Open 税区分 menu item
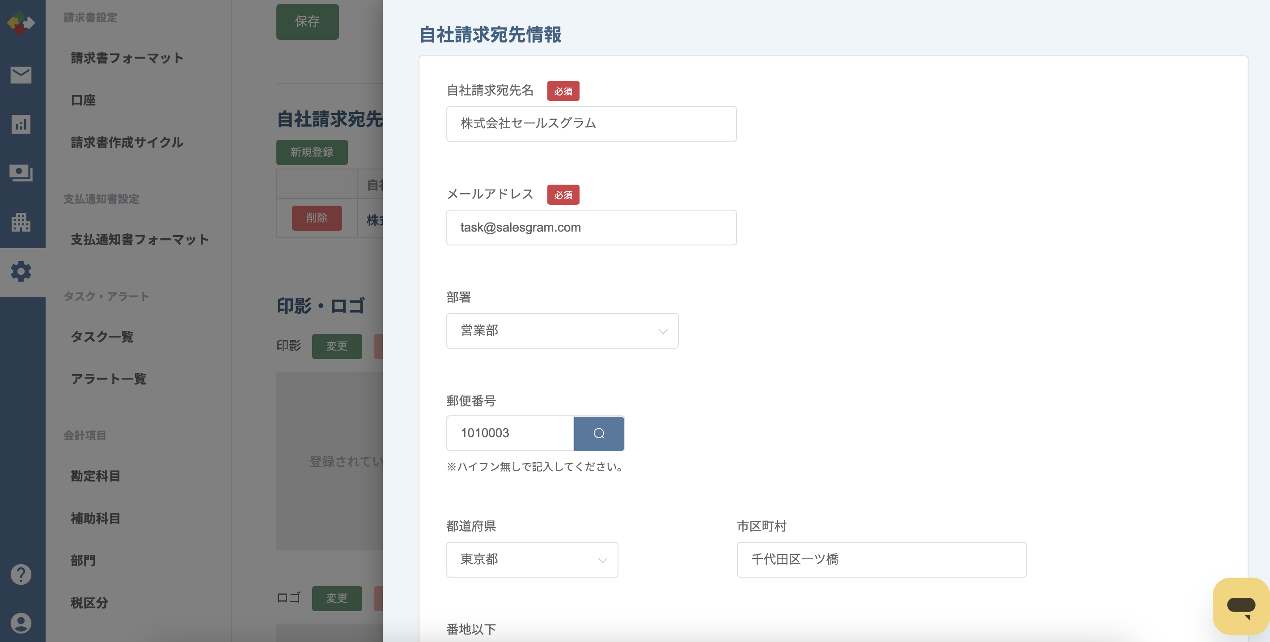This screenshot has width=1270, height=642. click(89, 603)
